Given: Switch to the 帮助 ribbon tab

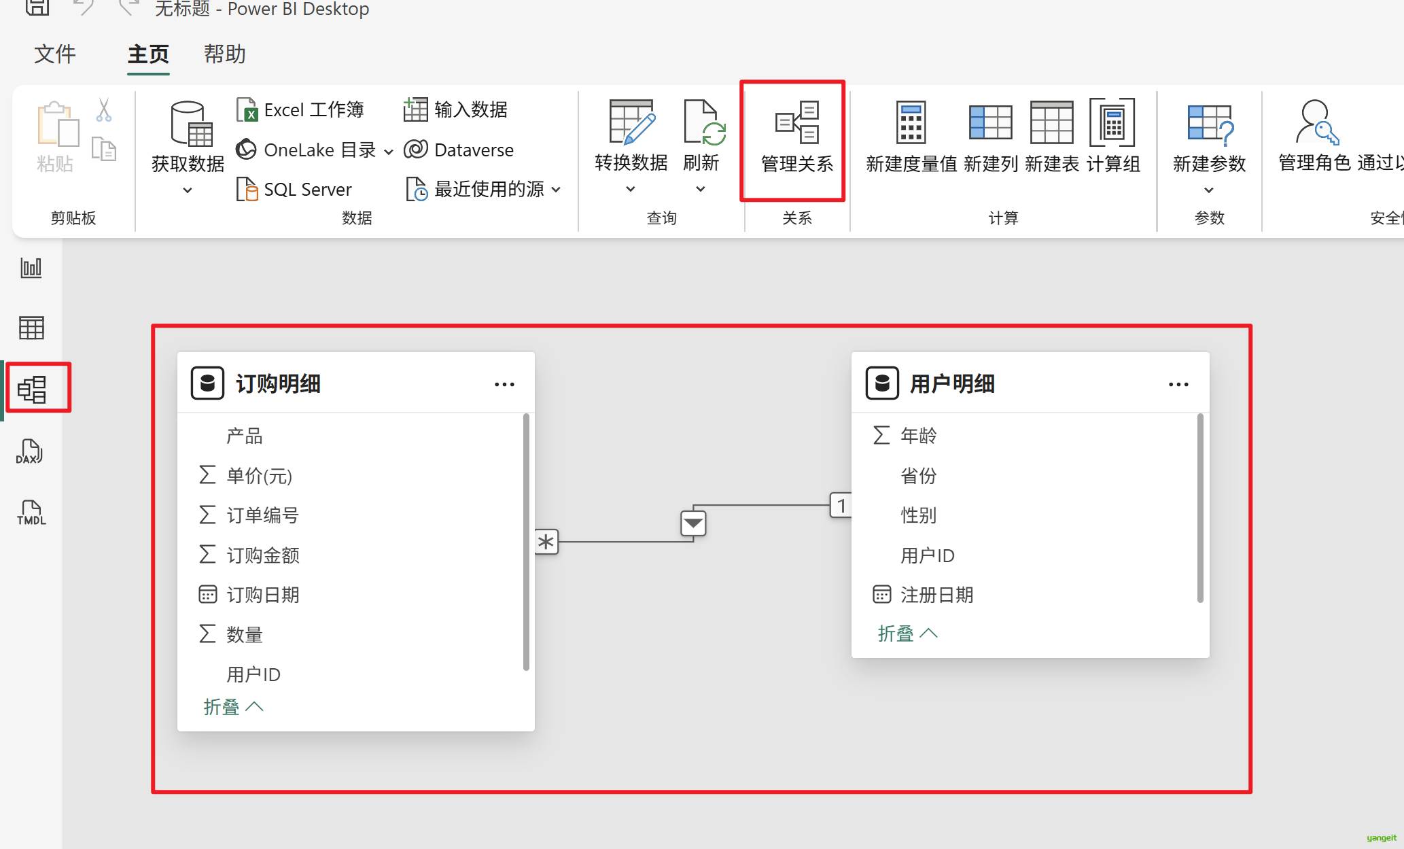Looking at the screenshot, I should click(224, 54).
